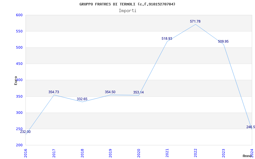
Task: Click the 550 y-axis tick label
Action: [19, 31]
